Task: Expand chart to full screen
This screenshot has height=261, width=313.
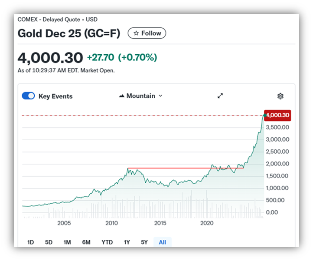Action: [x=220, y=96]
